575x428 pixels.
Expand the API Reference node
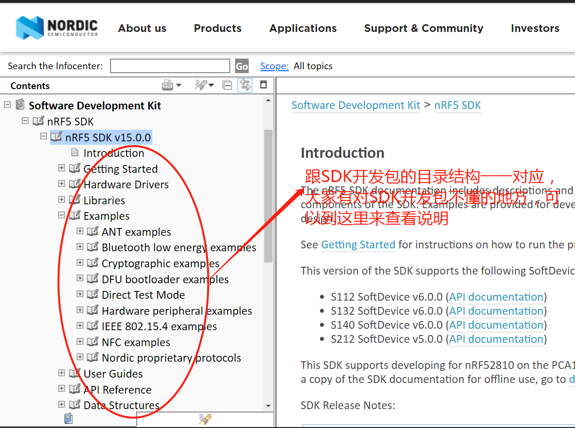click(x=62, y=388)
